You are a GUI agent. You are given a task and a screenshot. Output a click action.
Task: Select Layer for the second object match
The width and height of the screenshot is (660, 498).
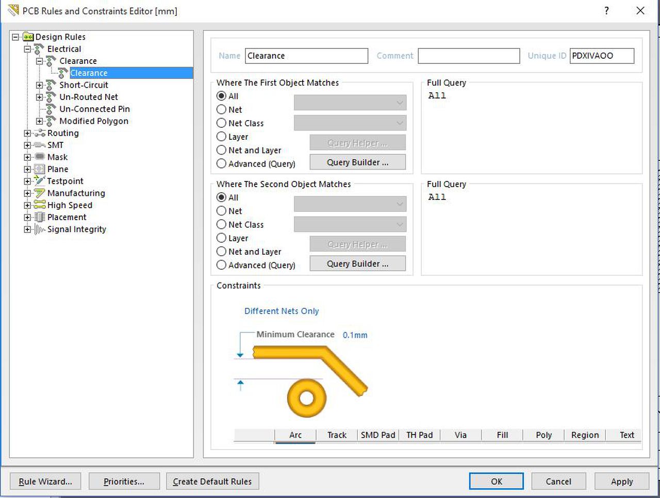click(222, 238)
